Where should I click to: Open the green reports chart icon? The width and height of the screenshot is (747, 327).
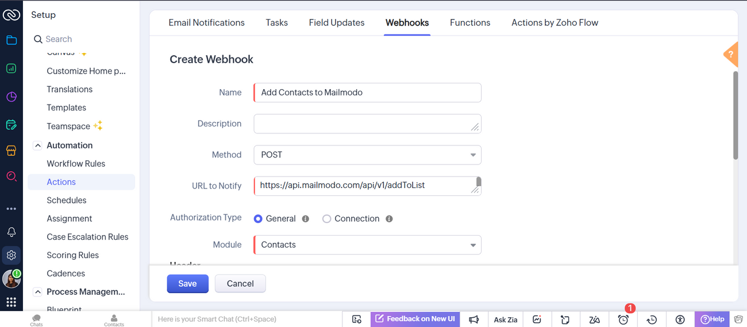(11, 68)
